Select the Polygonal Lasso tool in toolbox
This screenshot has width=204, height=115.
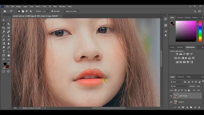point(4,24)
